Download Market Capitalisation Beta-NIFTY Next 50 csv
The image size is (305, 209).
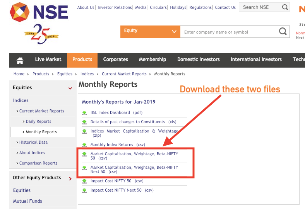[x=134, y=170]
